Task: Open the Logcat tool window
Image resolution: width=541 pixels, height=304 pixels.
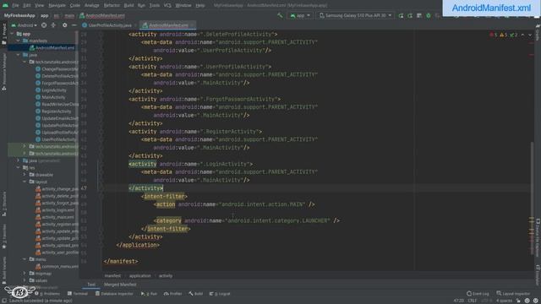Action: tap(220, 294)
